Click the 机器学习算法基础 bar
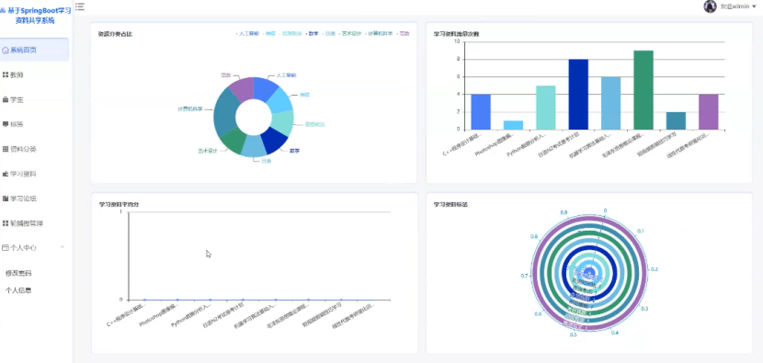Viewport: 763px width, 363px height. point(610,103)
